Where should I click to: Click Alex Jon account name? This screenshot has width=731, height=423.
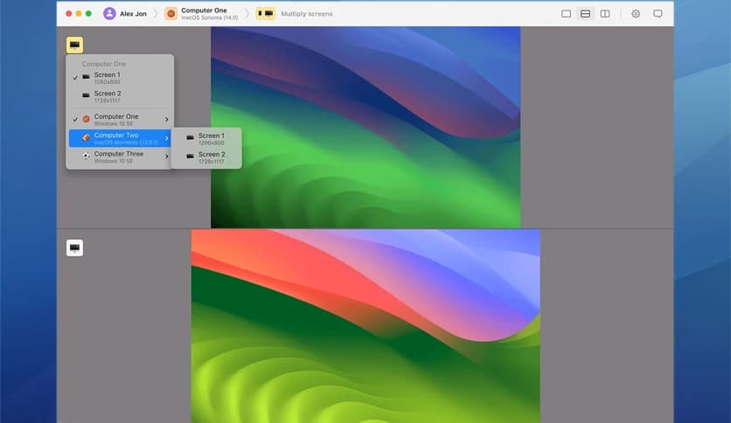click(133, 14)
